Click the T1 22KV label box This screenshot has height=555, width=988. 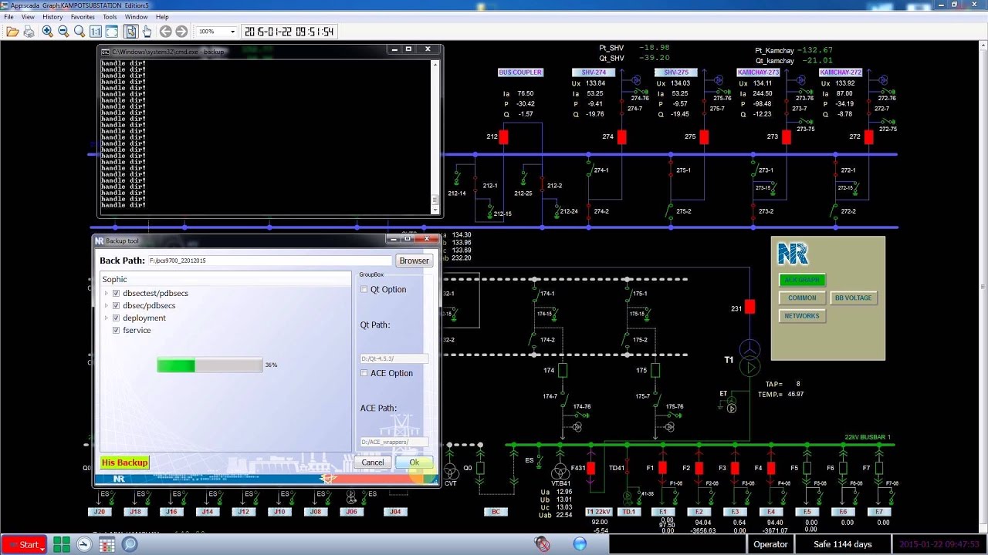coord(599,512)
